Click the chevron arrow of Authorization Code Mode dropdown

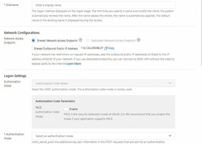170,83
